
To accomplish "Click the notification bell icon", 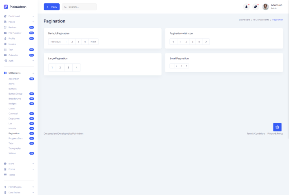I will click(x=246, y=7).
